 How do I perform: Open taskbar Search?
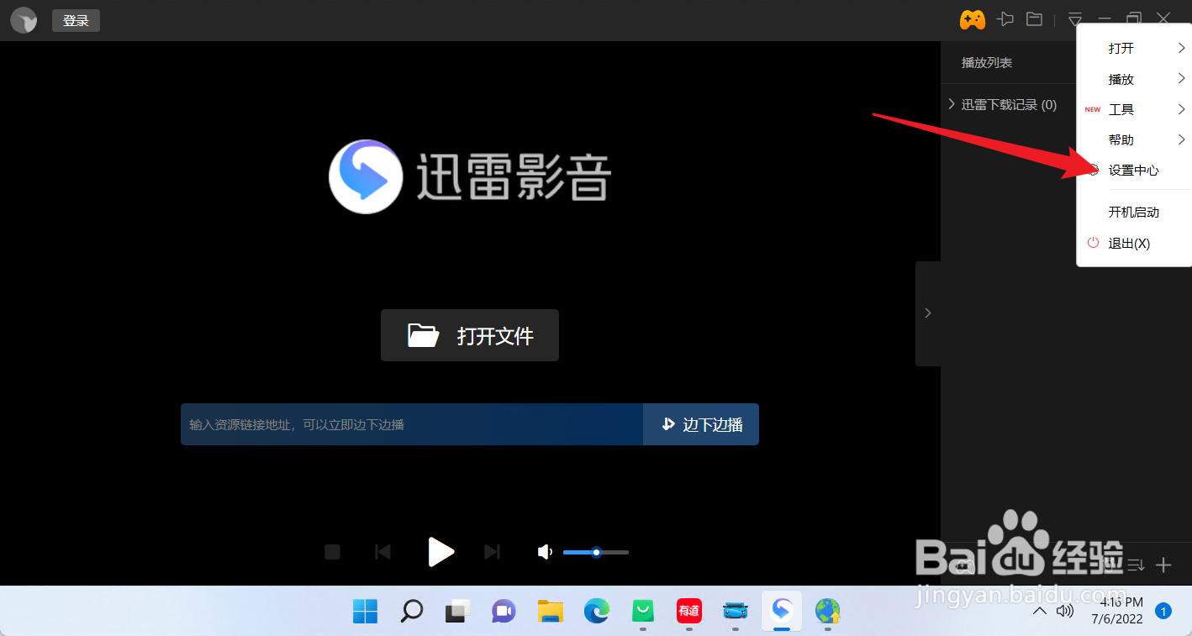tap(411, 611)
